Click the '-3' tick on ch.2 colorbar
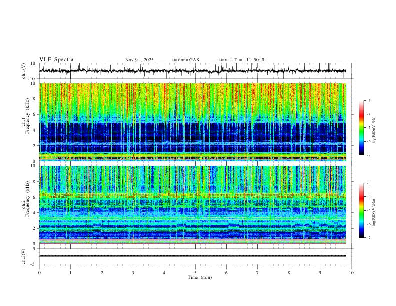 point(369,183)
